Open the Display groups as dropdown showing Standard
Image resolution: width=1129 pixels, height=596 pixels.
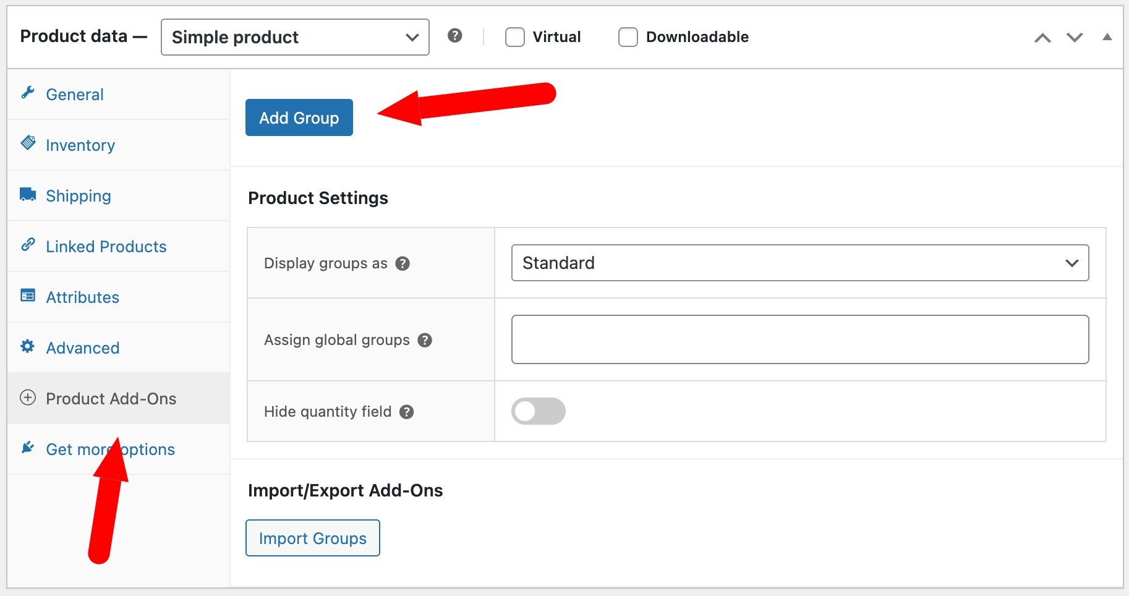(x=799, y=263)
